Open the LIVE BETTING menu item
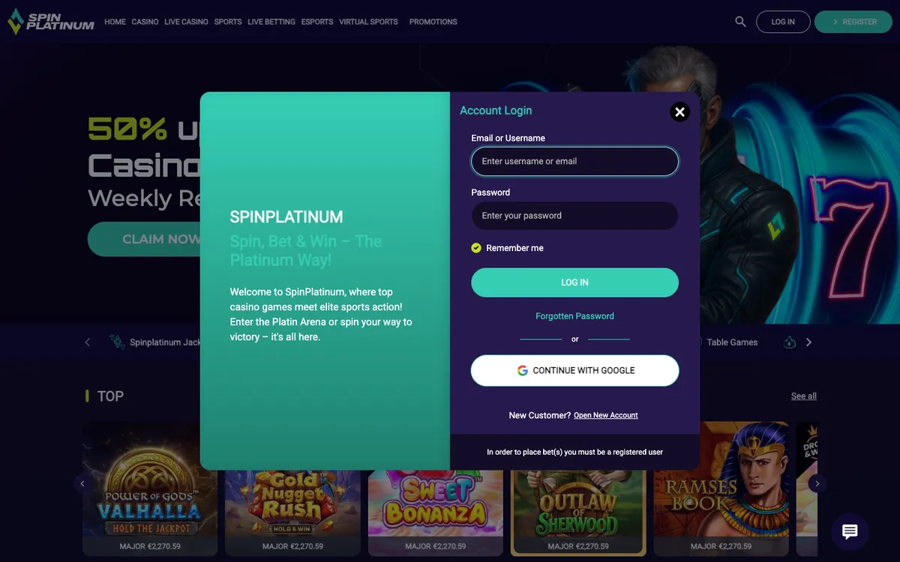The width and height of the screenshot is (900, 562). click(271, 22)
